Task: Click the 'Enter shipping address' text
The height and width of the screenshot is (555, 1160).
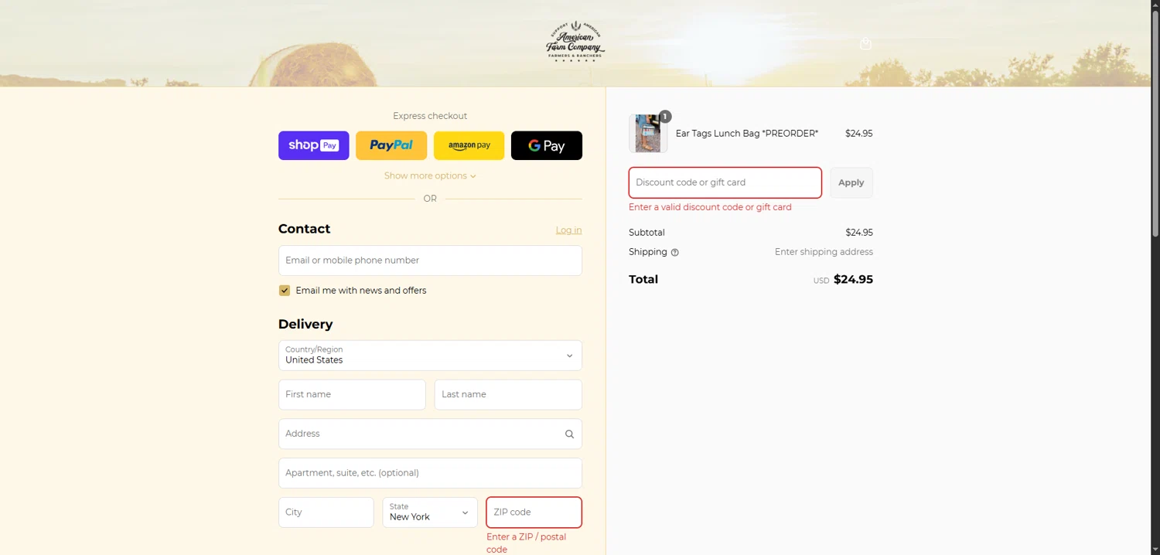Action: point(824,252)
